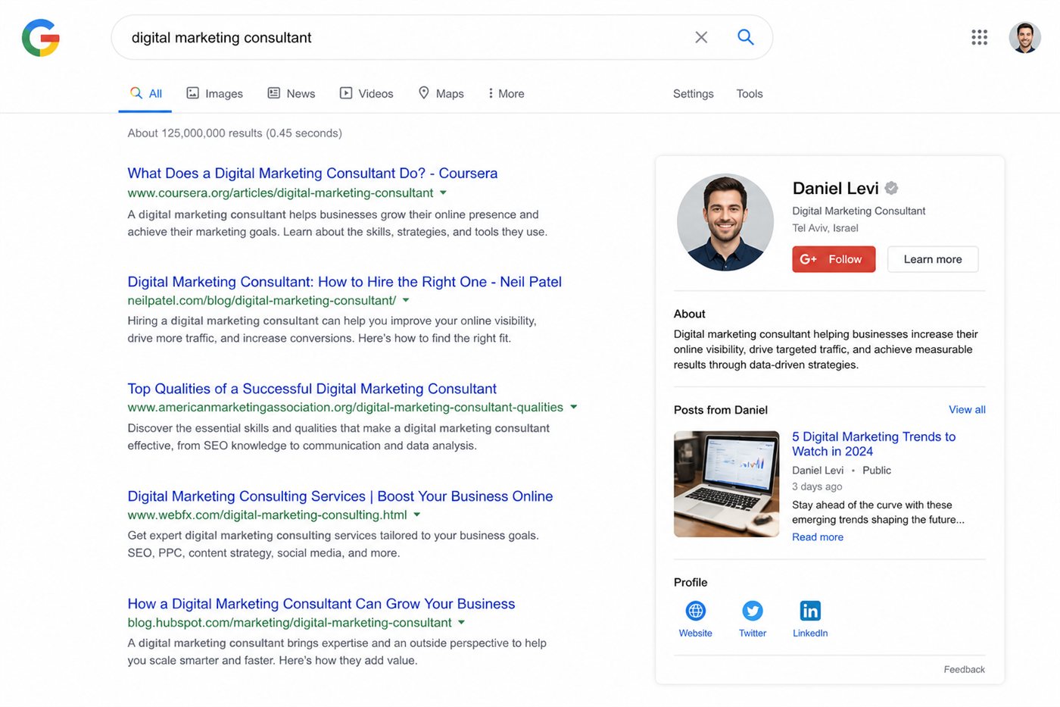Open the HubSpot Grow Your Business result
This screenshot has height=707, width=1060.
point(321,604)
